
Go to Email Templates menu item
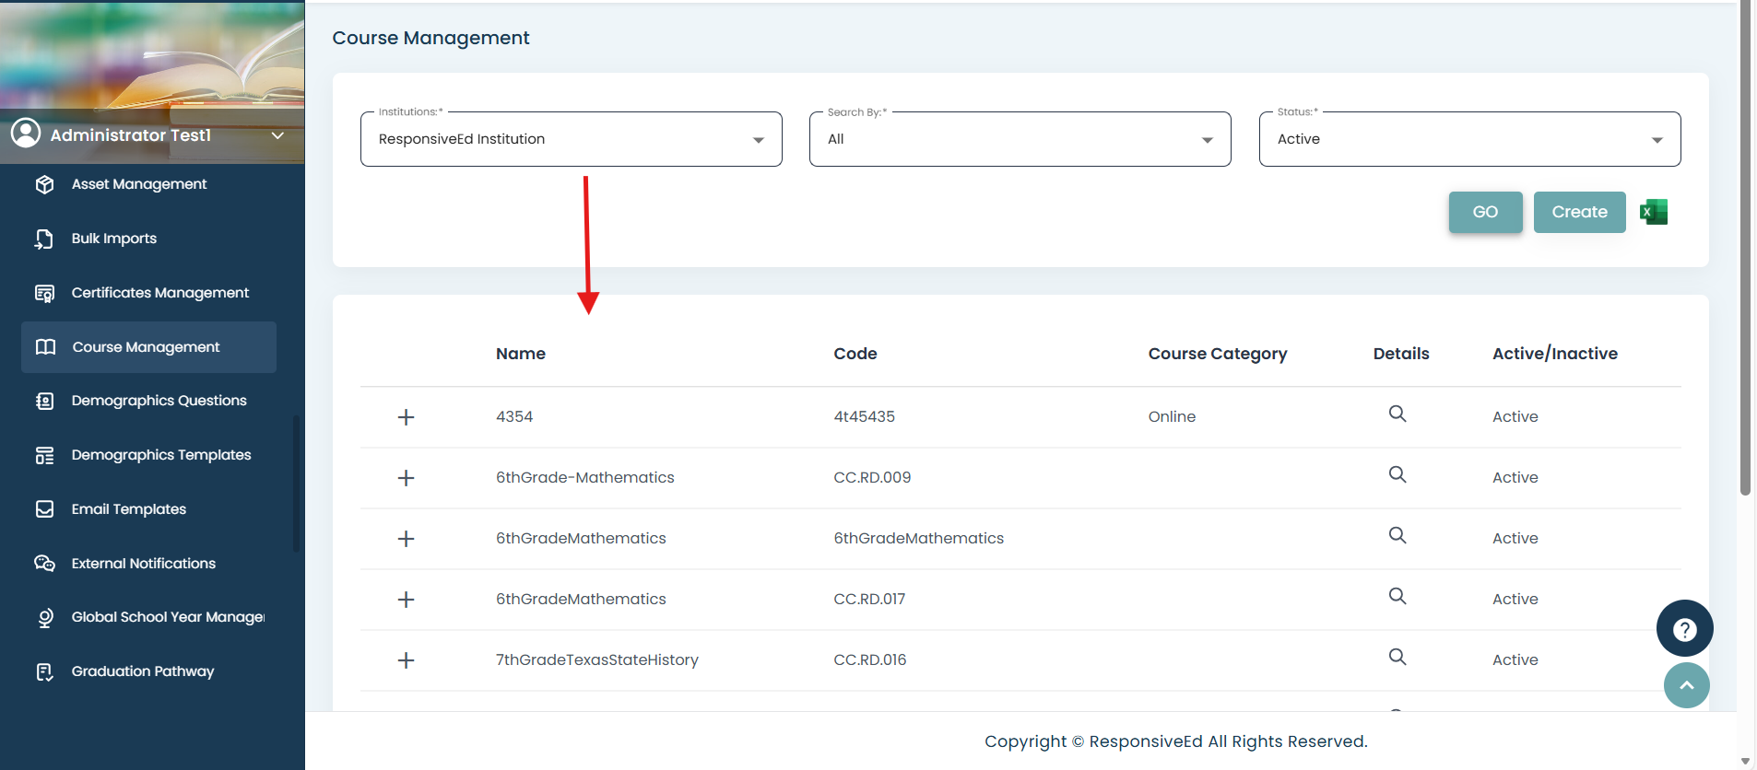(x=128, y=509)
